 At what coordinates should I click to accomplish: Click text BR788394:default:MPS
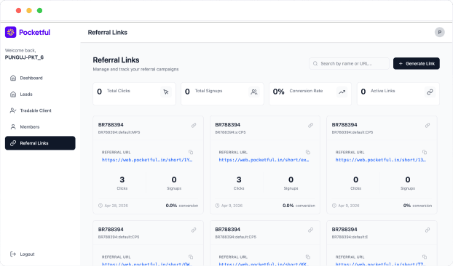click(x=119, y=132)
